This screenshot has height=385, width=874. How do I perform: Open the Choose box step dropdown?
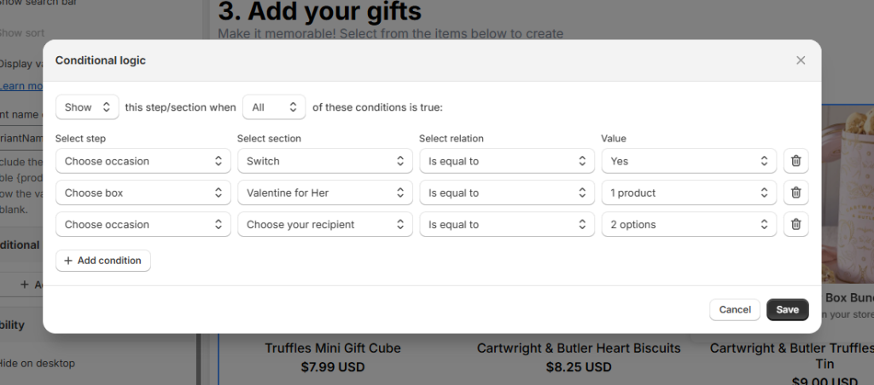click(x=143, y=192)
